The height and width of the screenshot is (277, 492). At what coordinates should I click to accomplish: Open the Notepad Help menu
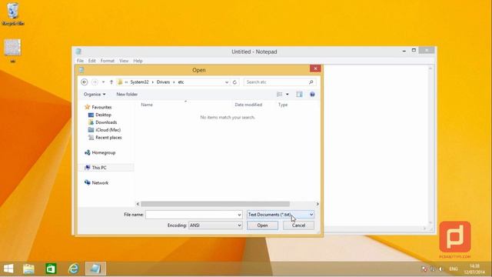click(138, 61)
